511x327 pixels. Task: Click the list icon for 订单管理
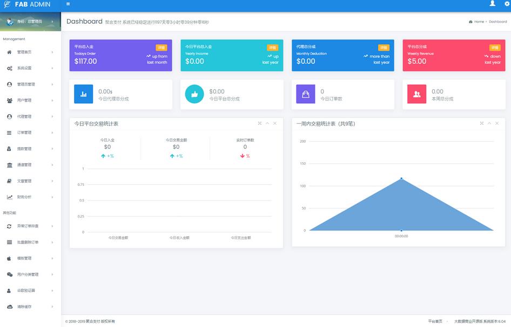point(9,132)
